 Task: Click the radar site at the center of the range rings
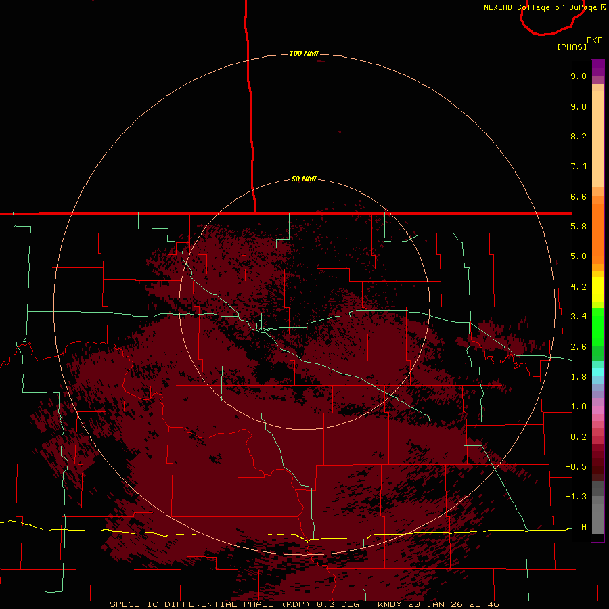[x=304, y=304]
